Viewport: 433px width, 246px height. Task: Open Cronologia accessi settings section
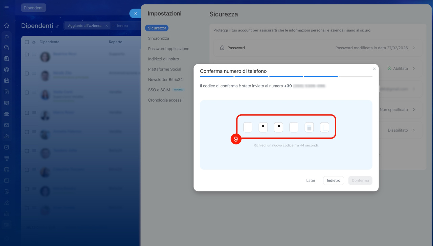165,100
